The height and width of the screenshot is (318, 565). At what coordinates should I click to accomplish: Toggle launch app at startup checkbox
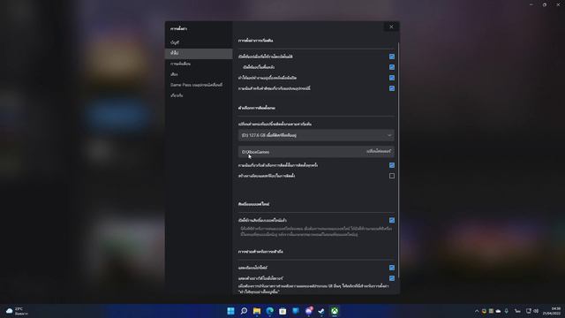pos(392,57)
